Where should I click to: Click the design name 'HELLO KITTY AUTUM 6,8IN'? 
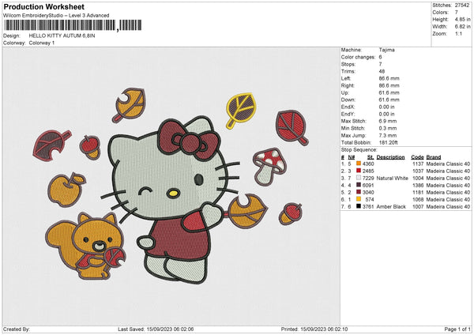pos(62,36)
